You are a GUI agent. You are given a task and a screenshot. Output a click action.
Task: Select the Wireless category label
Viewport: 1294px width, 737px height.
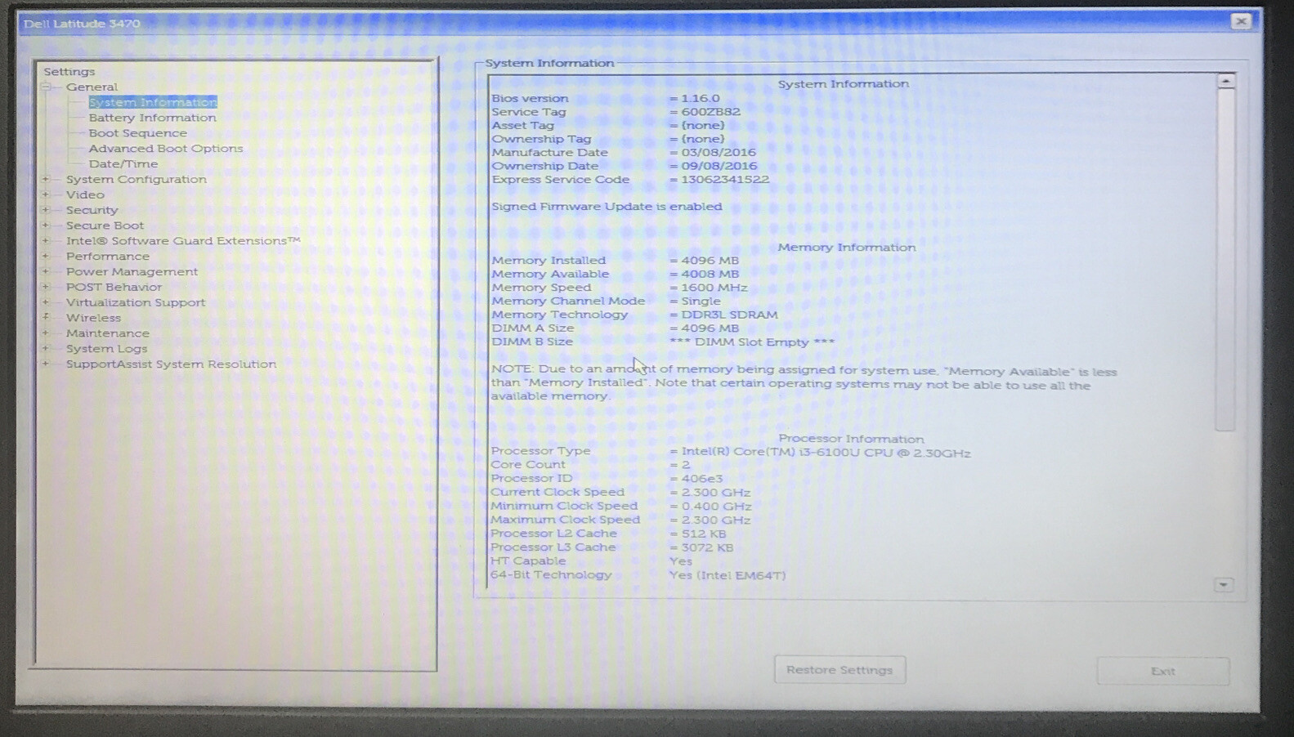tap(93, 318)
